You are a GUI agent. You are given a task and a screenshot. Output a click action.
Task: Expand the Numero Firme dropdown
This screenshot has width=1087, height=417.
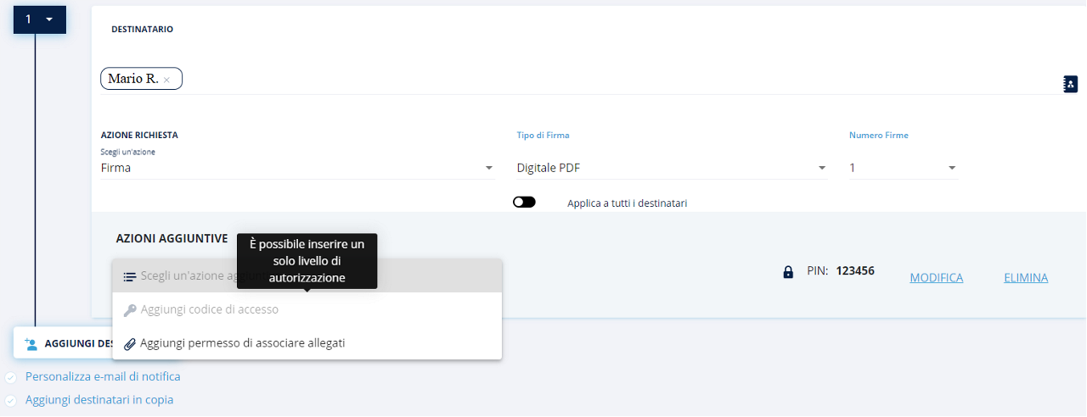[903, 168]
